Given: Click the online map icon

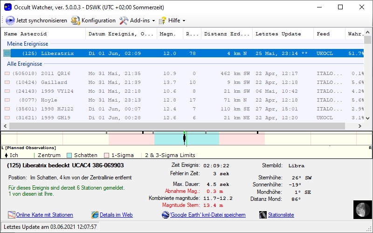Looking at the screenshot, I should coord(12,215).
